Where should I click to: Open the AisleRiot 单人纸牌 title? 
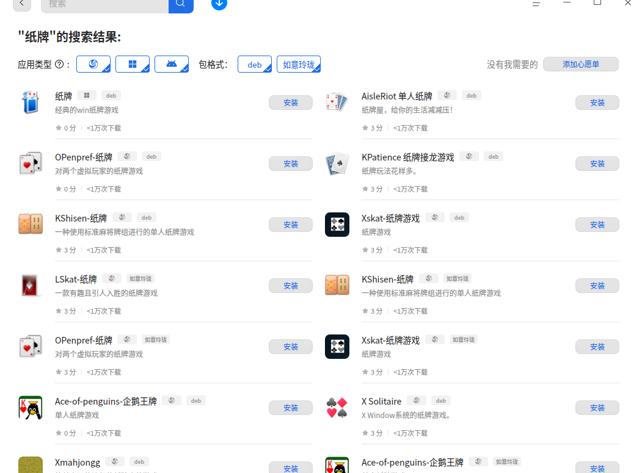(397, 96)
